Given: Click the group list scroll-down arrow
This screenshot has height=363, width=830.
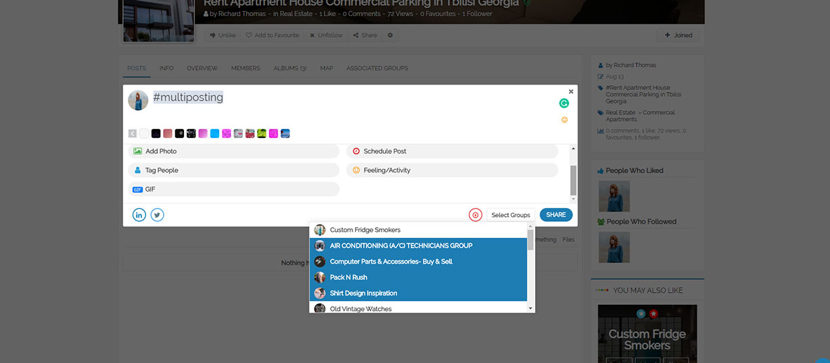Looking at the screenshot, I should (x=530, y=308).
